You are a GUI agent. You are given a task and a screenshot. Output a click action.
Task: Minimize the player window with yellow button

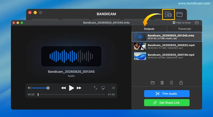pyautogui.click(x=18, y=23)
